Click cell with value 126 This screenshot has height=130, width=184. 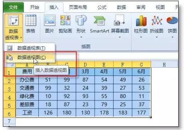(48, 113)
